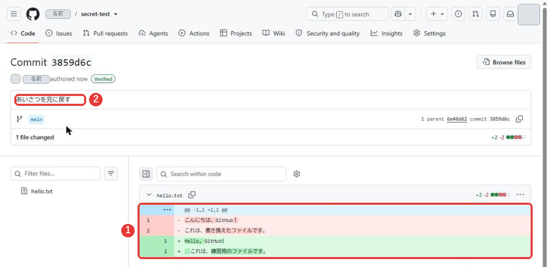Viewport: 548px width, 267px height.
Task: Switch to the Actions tab
Action: coord(194,33)
